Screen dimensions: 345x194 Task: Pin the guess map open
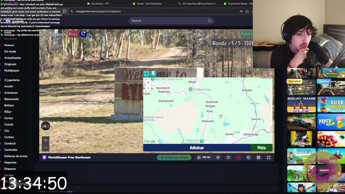tap(153, 74)
